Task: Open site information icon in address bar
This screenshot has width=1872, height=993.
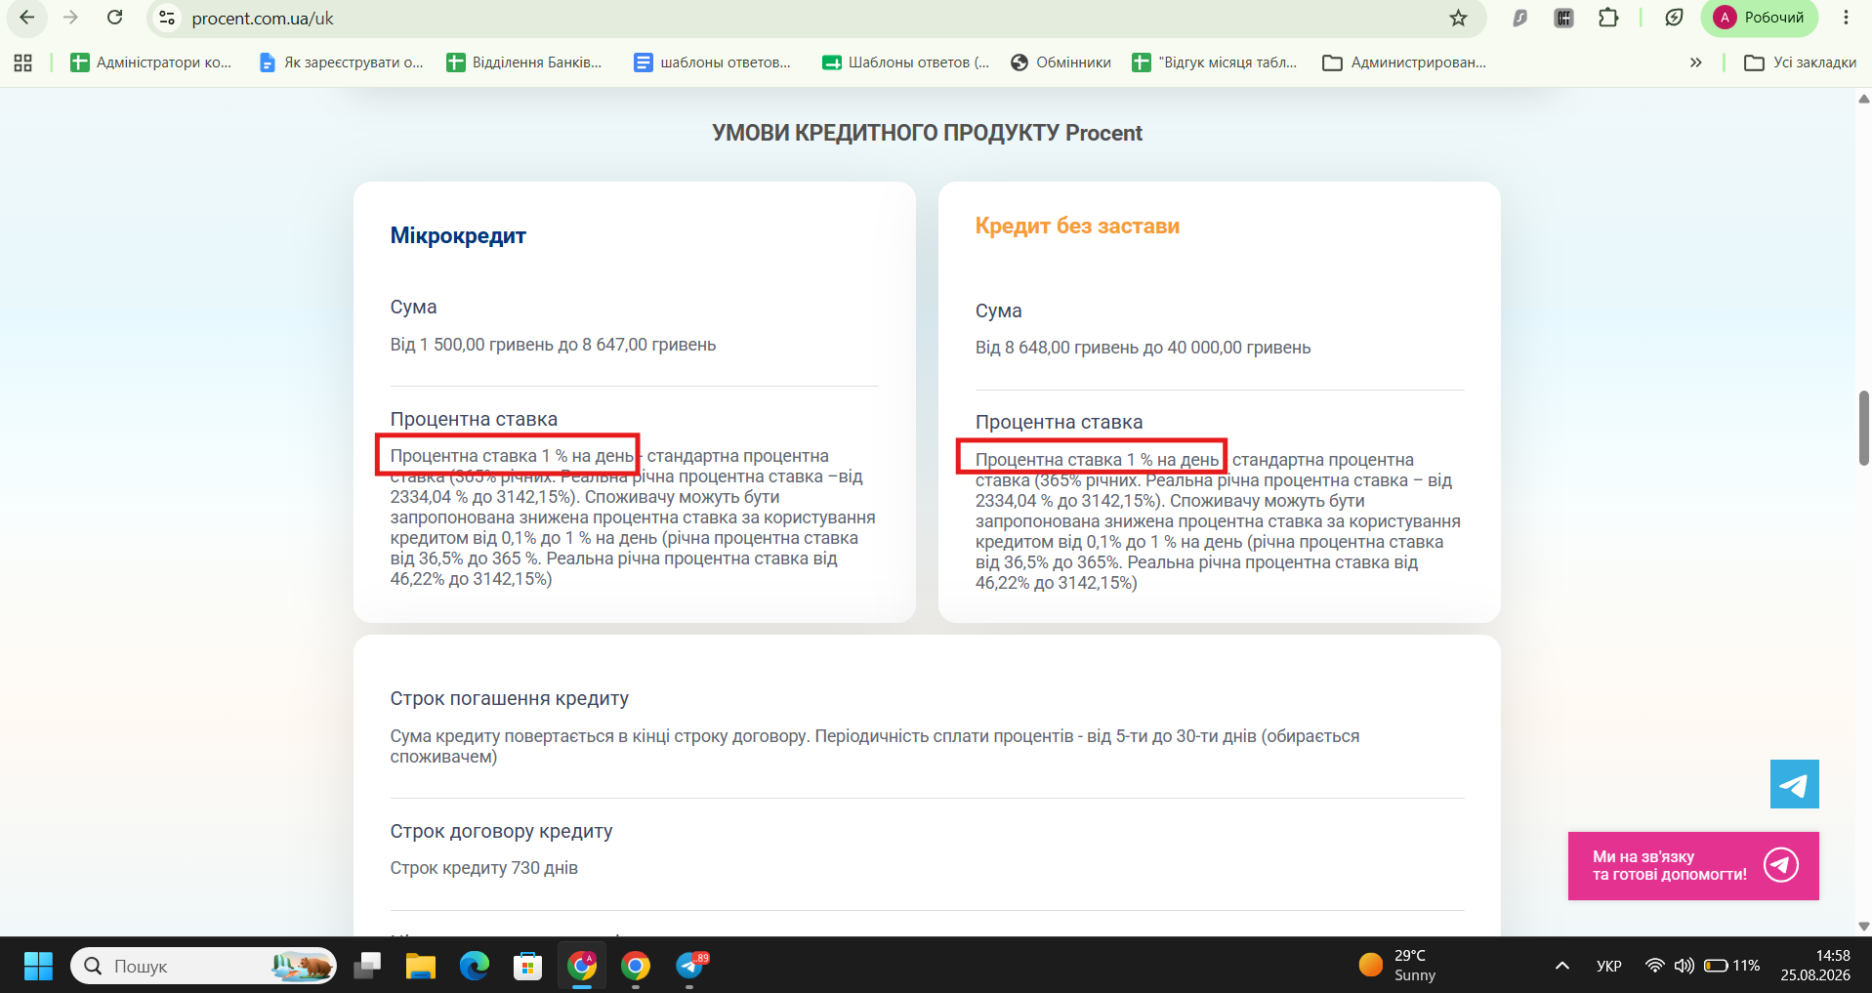Action: [167, 18]
